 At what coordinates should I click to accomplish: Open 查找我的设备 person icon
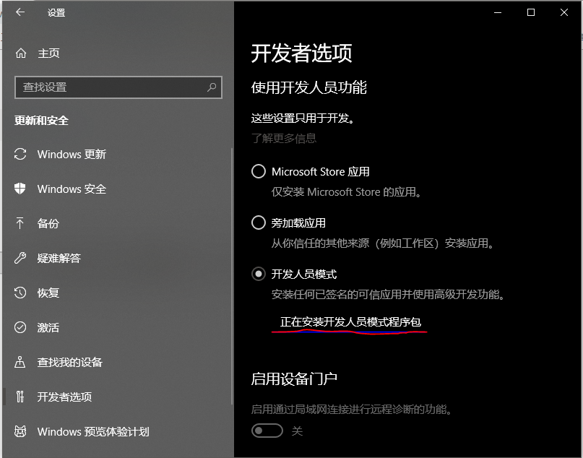pos(20,362)
